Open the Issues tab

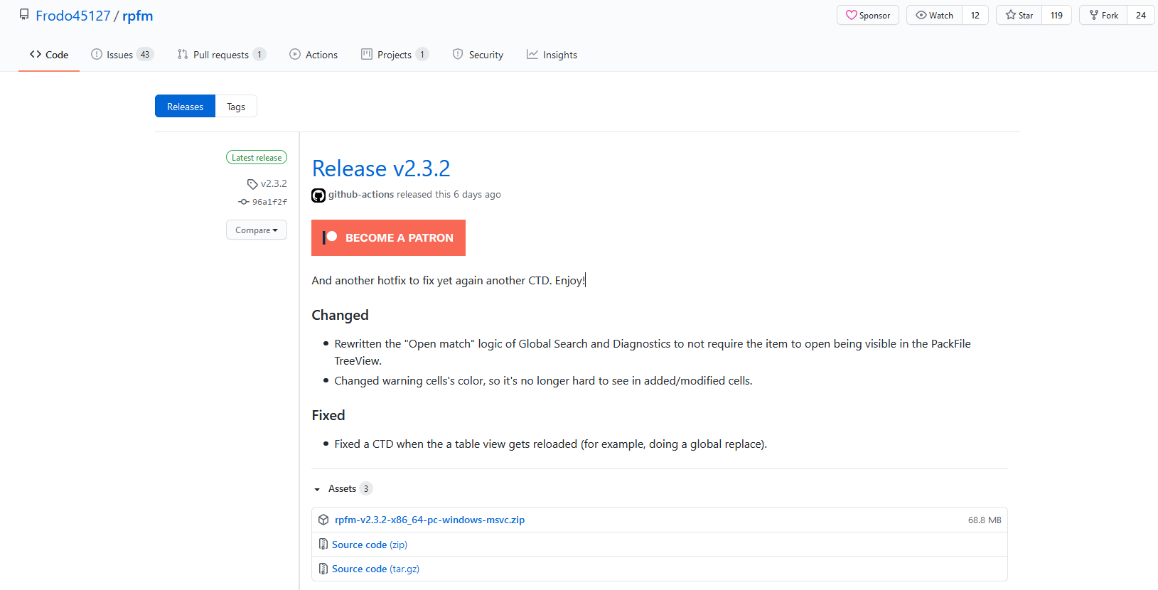(122, 55)
